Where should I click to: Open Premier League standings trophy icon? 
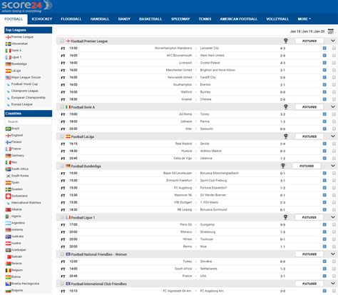pos(286,41)
